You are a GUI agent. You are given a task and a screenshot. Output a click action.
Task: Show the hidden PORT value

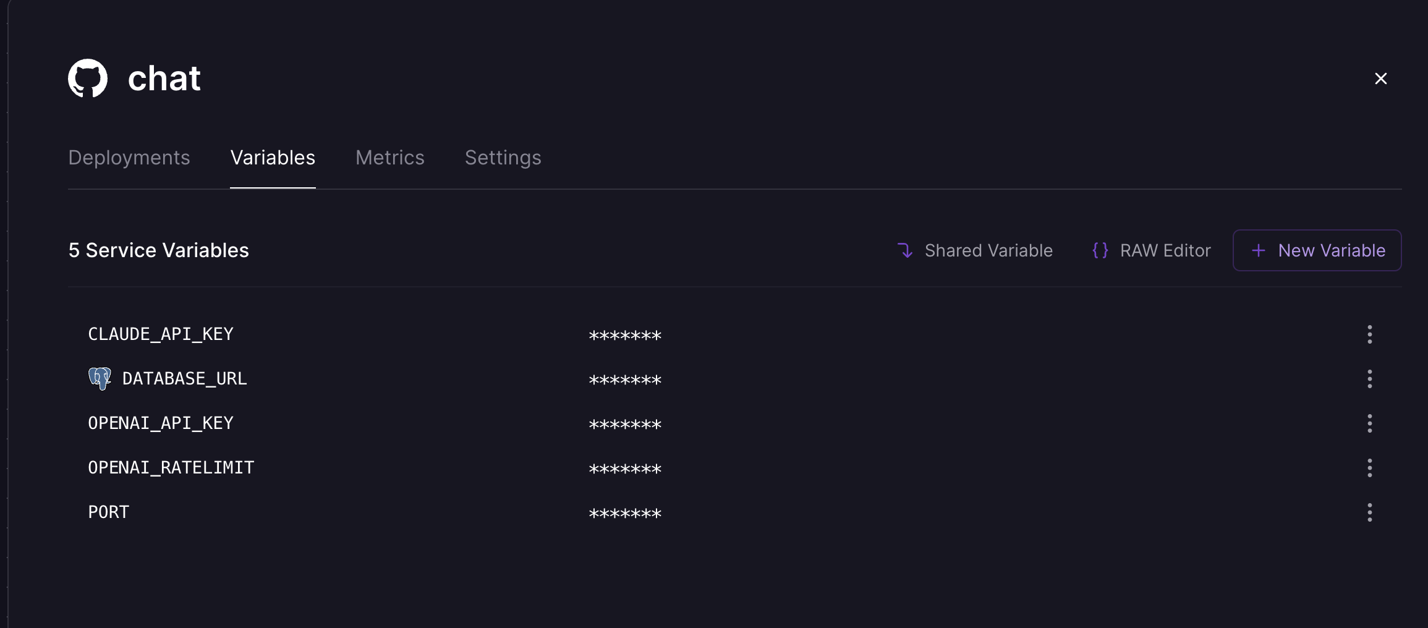coord(625,514)
